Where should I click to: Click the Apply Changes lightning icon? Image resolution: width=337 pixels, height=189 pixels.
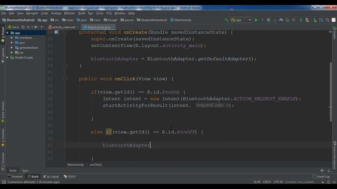click(x=262, y=20)
